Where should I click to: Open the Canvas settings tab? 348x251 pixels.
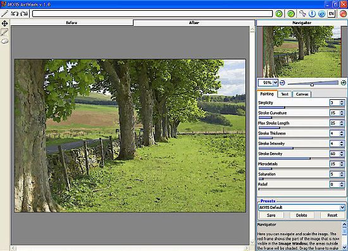tap(302, 94)
